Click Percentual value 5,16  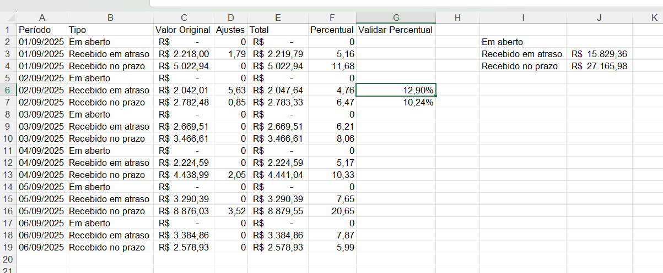click(332, 54)
